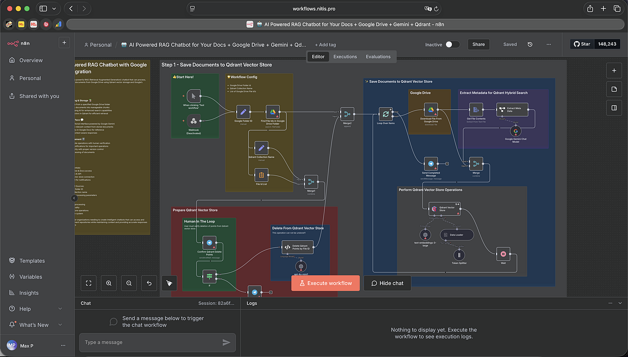The width and height of the screenshot is (628, 357).
Task: Collapse the left sidebar arrow handle
Action: 74,198
